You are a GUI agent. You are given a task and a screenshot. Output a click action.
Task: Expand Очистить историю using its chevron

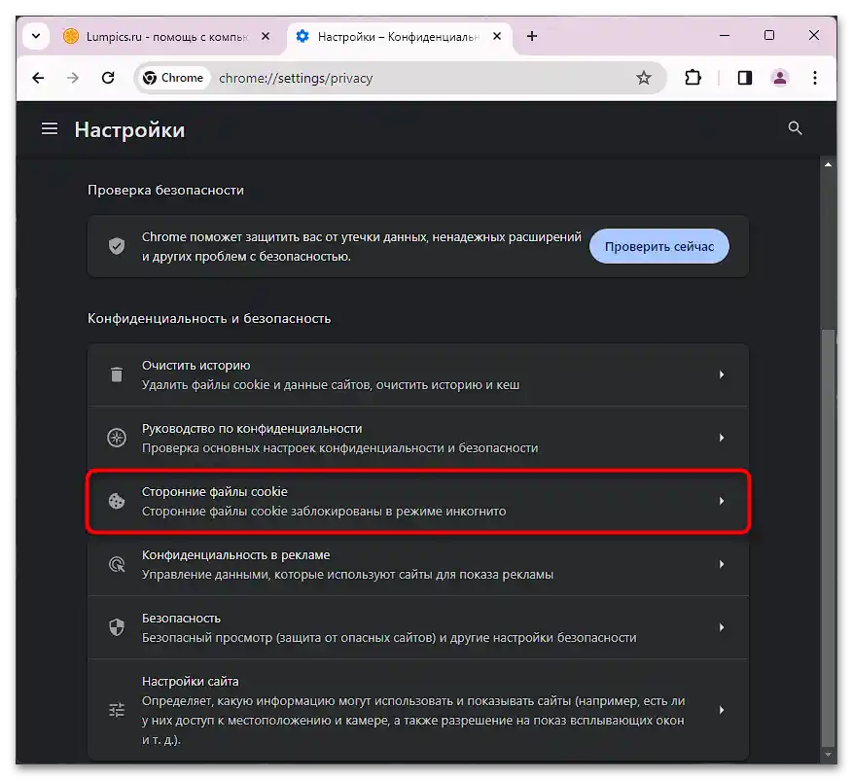722,374
